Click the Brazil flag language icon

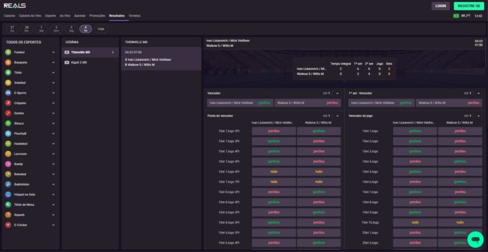tap(456, 16)
